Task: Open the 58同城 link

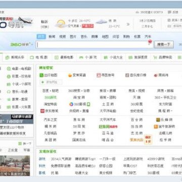Action: (x=79, y=126)
